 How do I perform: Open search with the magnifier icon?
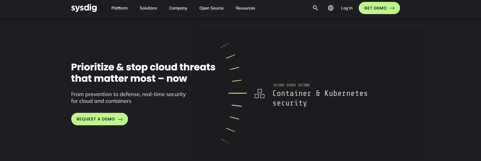click(315, 8)
